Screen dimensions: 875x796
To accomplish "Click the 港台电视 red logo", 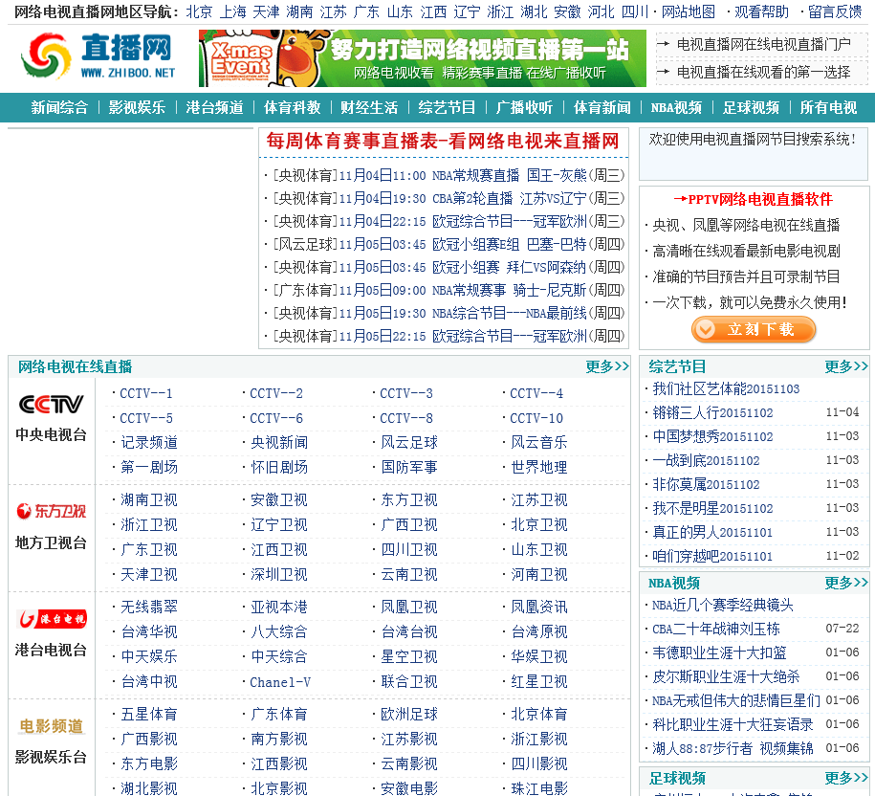I will coord(51,618).
